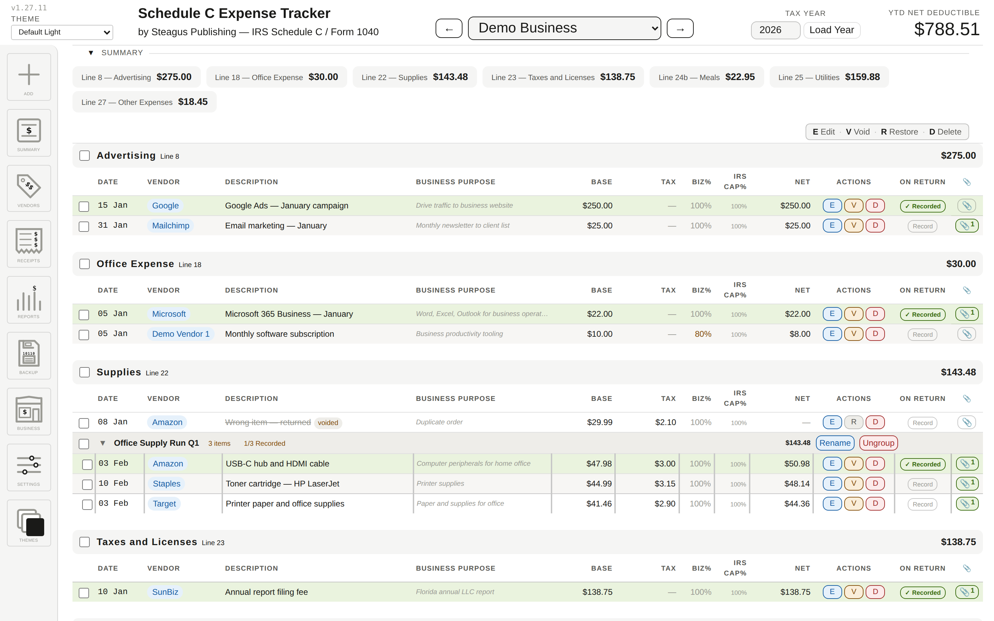Open the Demo Vendor 1 link
The height and width of the screenshot is (621, 994).
coord(181,334)
